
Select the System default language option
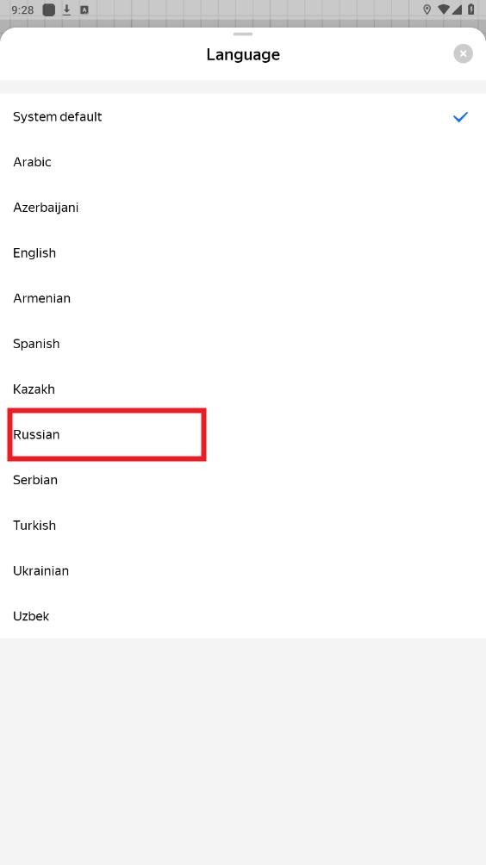[x=243, y=116]
